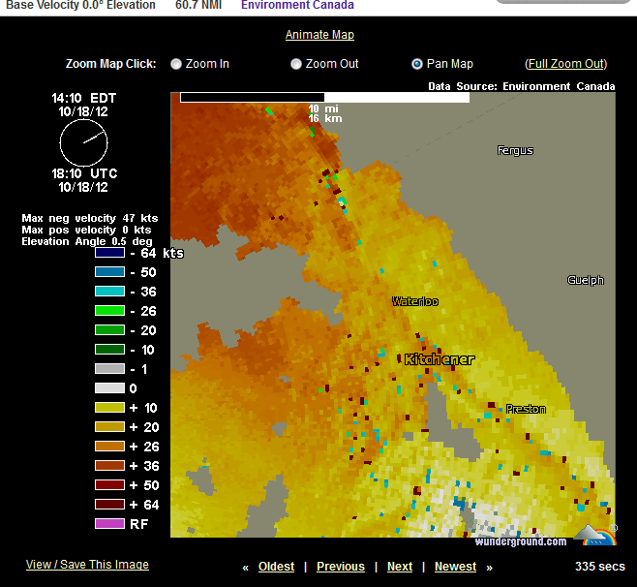Image resolution: width=637 pixels, height=587 pixels.
Task: Click the Preston label on the map
Action: pyautogui.click(x=526, y=410)
